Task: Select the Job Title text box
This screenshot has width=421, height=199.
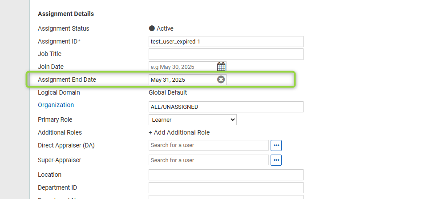Action: [x=226, y=54]
